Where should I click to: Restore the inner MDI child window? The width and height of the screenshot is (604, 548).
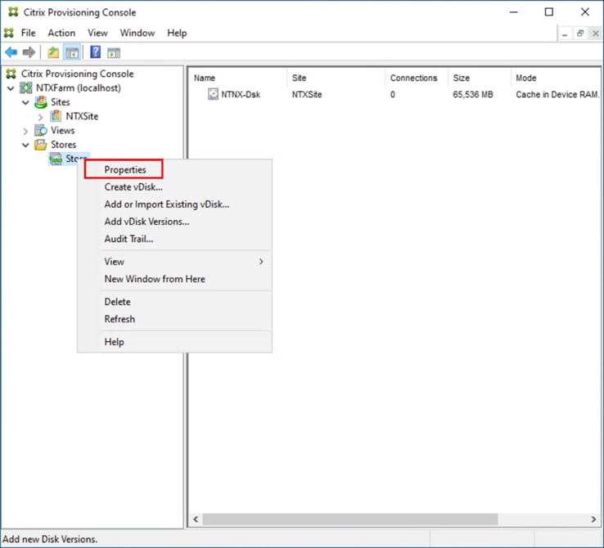coord(580,34)
